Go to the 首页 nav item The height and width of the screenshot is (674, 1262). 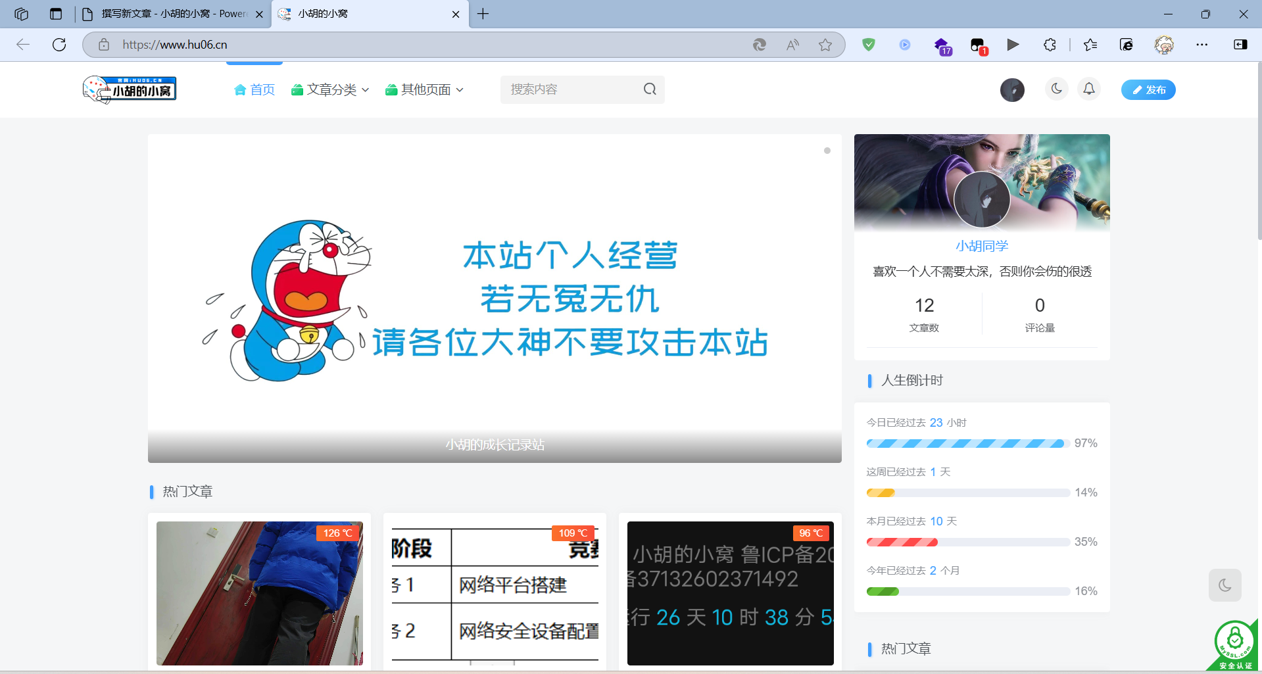(x=255, y=89)
